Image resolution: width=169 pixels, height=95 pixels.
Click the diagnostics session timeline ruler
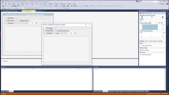(x=152, y=17)
